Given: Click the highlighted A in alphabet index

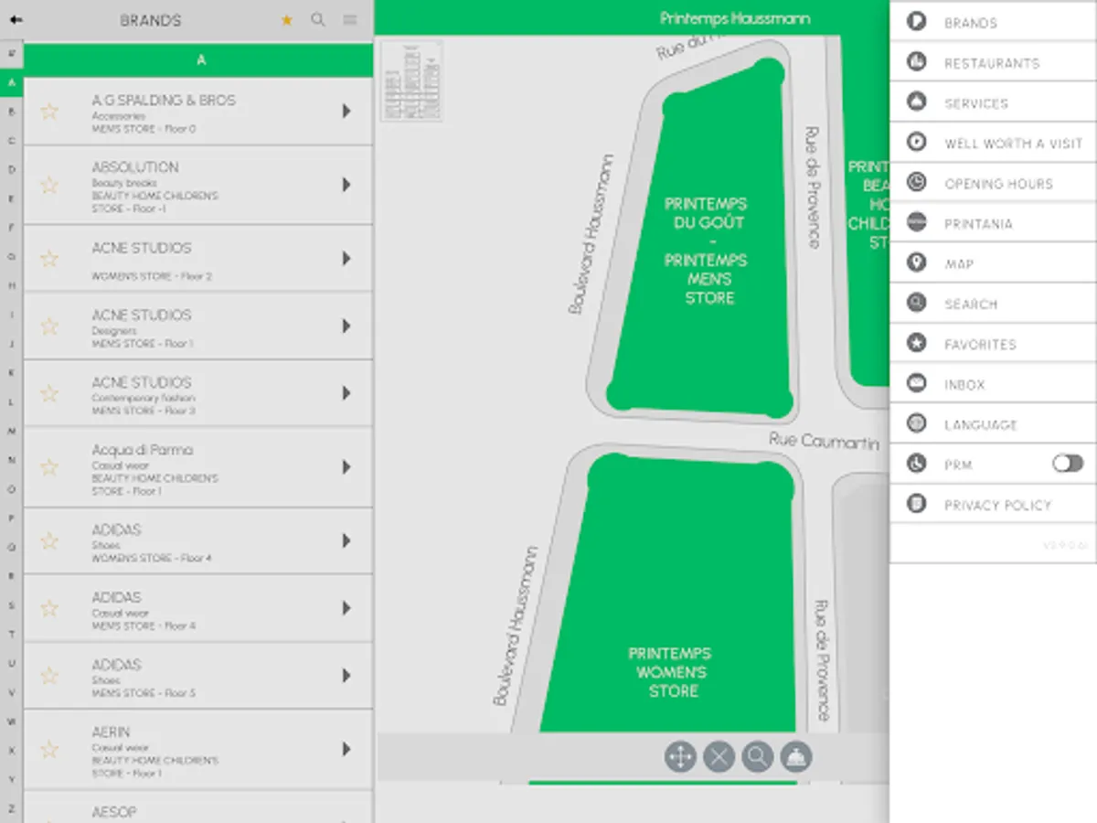Looking at the screenshot, I should tap(11, 82).
